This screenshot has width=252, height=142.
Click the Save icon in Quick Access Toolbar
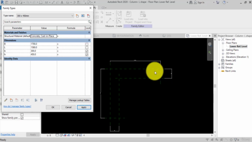tap(17, 2)
